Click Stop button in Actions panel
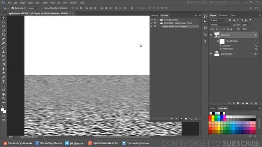 click(172, 119)
